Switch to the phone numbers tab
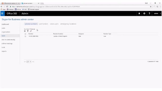The image size is (162, 91). (31, 24)
